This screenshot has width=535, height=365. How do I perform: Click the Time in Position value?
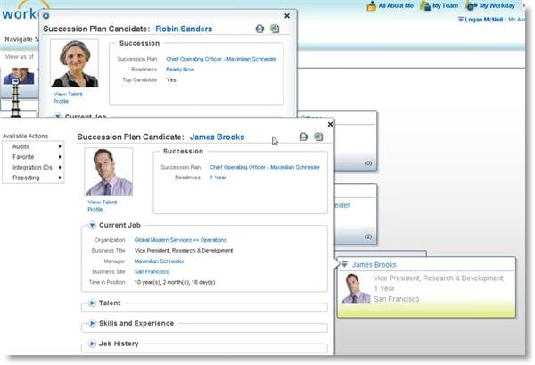pyautogui.click(x=175, y=282)
